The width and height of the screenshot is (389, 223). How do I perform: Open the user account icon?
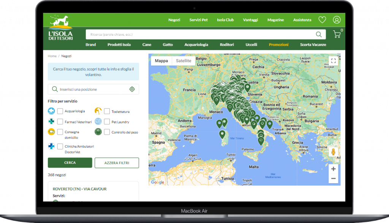pyautogui.click(x=337, y=20)
